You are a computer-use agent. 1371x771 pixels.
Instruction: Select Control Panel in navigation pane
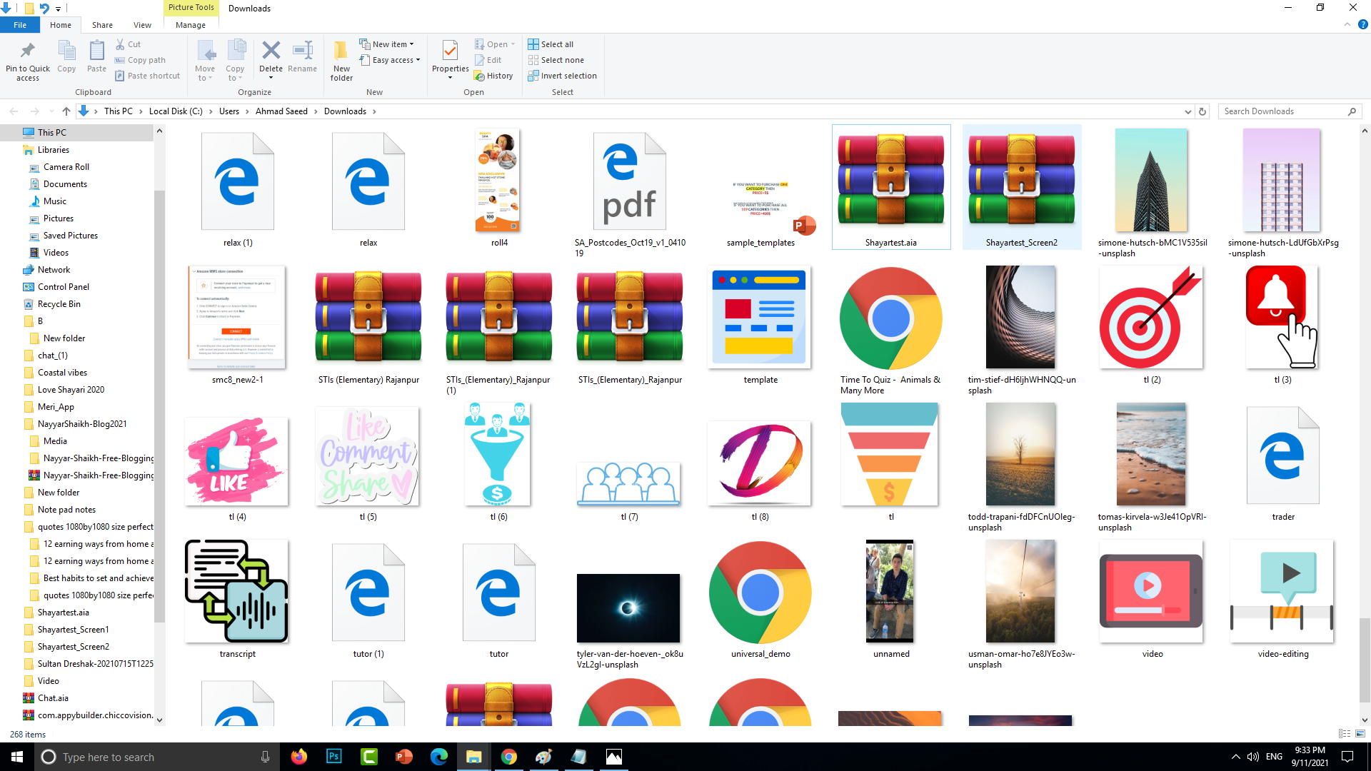64,287
